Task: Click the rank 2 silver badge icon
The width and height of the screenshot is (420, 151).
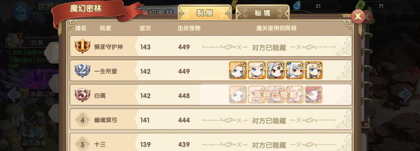Action: tap(82, 71)
